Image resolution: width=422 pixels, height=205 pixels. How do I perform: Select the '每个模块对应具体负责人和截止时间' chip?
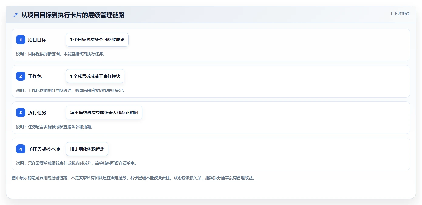(x=104, y=113)
